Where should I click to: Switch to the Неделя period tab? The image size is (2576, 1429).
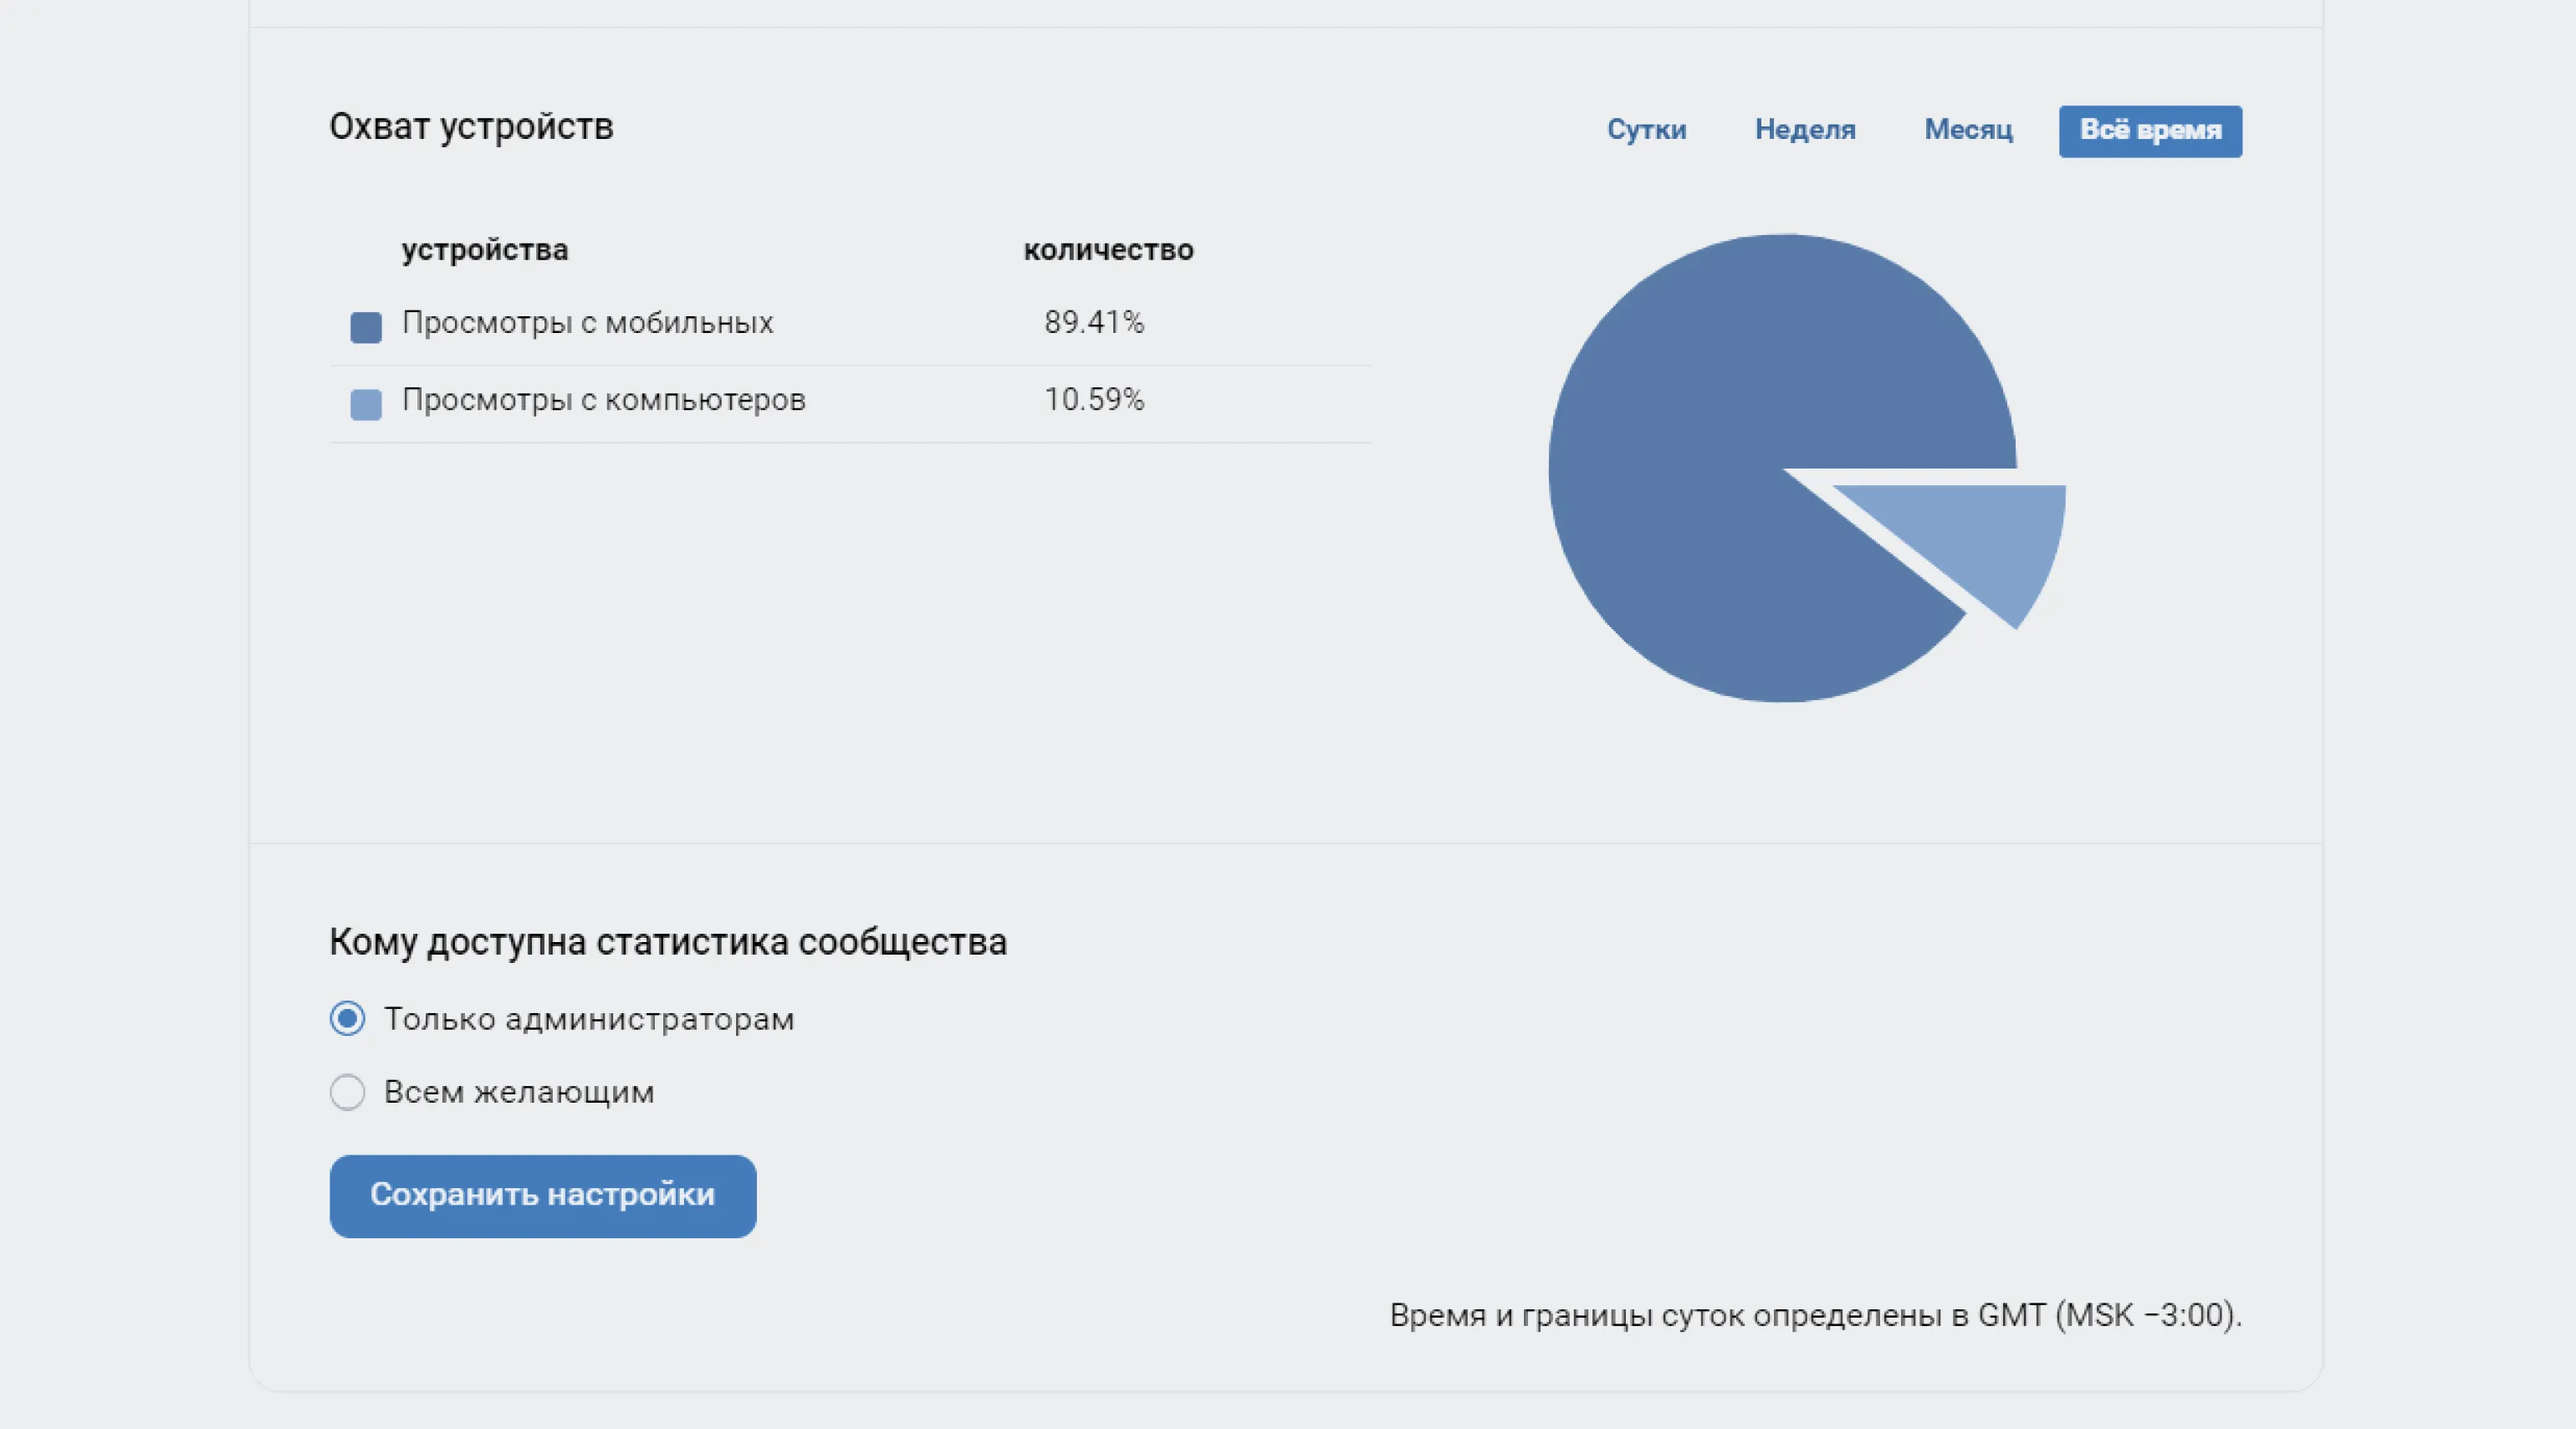click(1805, 130)
